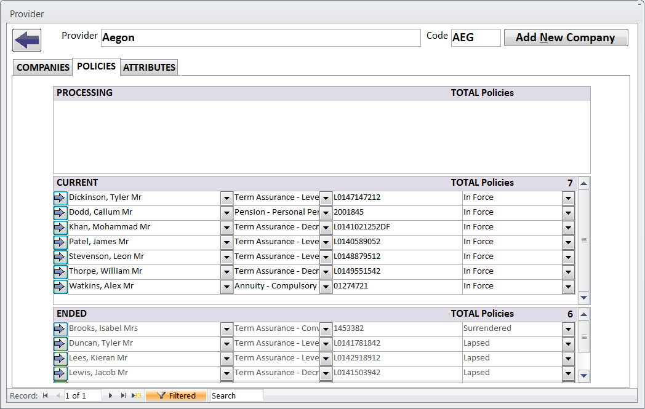
Task: Open Dickinson, Tyler Mr policy arrow icon
Action: pyautogui.click(x=60, y=198)
